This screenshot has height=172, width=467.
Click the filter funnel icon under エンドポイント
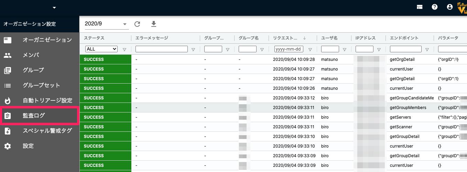pos(427,50)
